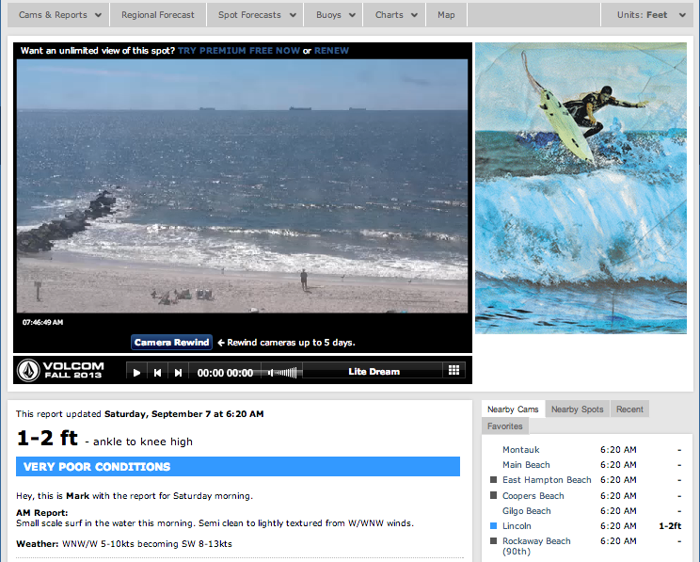Expand the Buoys dropdown
The image size is (700, 562).
pos(336,15)
